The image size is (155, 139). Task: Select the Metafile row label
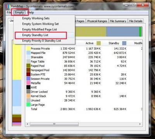pos(36,83)
